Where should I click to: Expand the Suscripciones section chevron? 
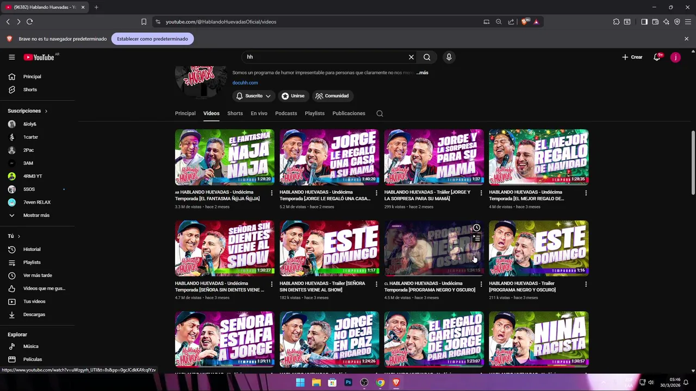[46, 111]
